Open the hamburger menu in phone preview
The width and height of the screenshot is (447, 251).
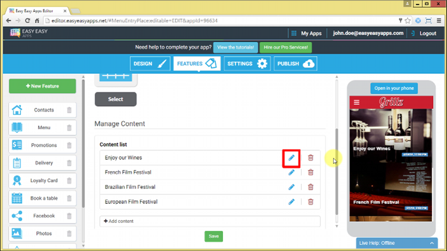tap(357, 103)
